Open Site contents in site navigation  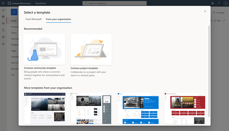pos(15,63)
